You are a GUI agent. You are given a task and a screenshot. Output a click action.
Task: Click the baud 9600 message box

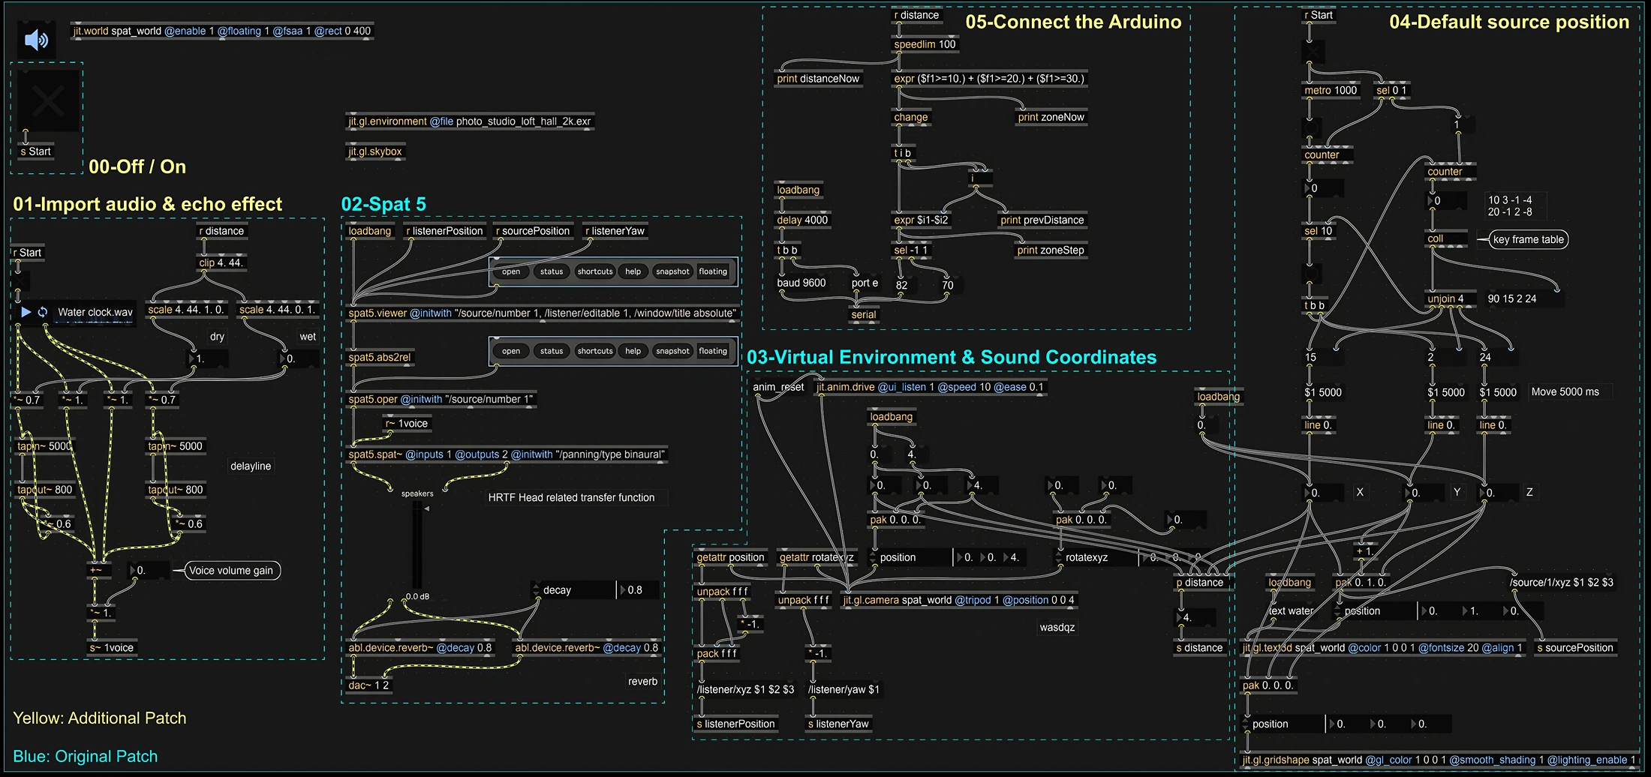(801, 283)
